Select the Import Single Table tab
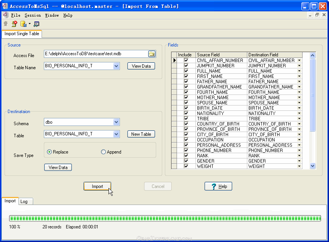Screen dimensions: 329x242 [x=22, y=34]
